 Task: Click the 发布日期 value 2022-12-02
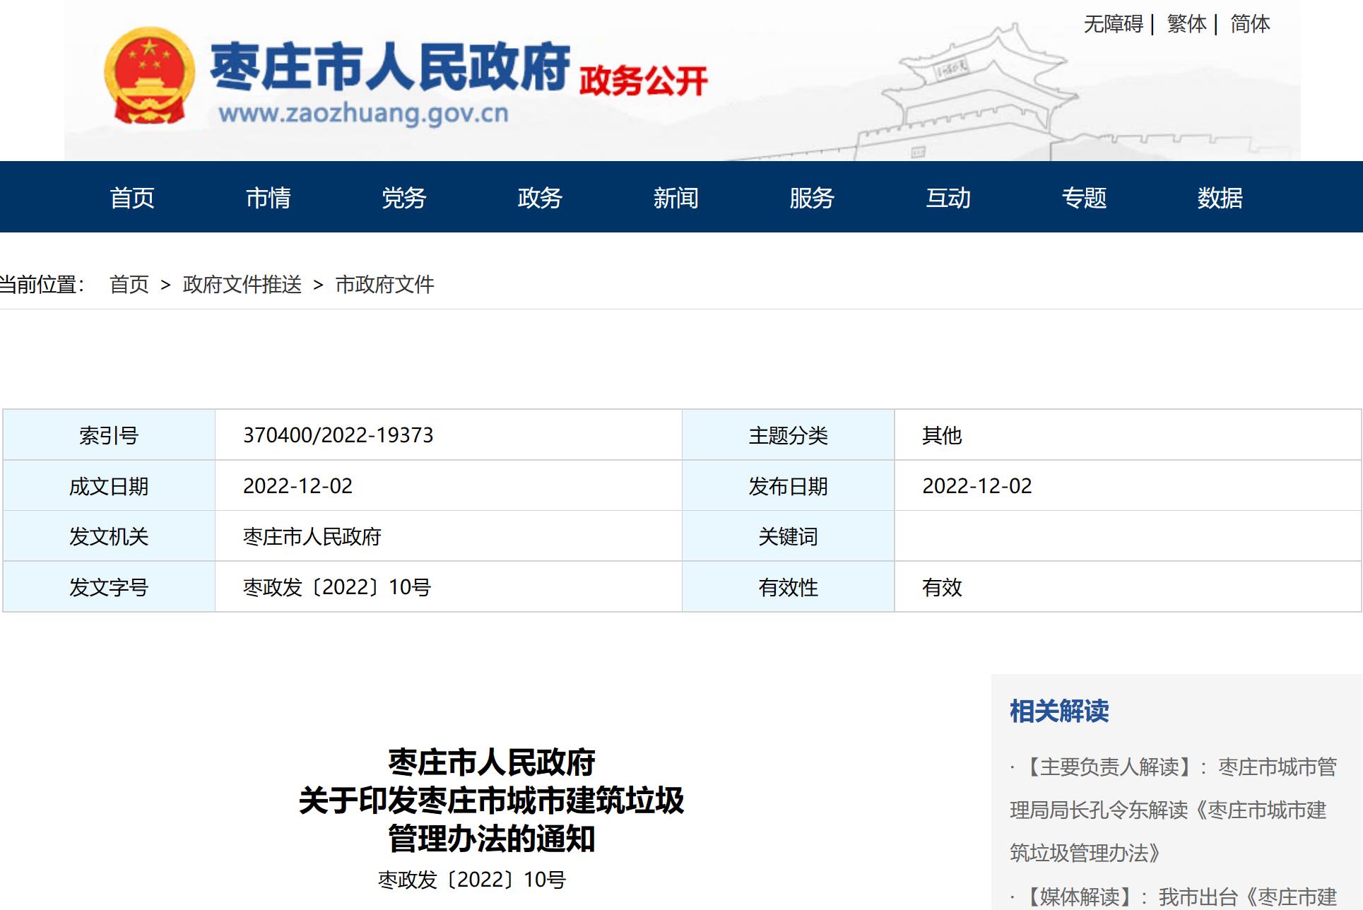[x=977, y=486]
